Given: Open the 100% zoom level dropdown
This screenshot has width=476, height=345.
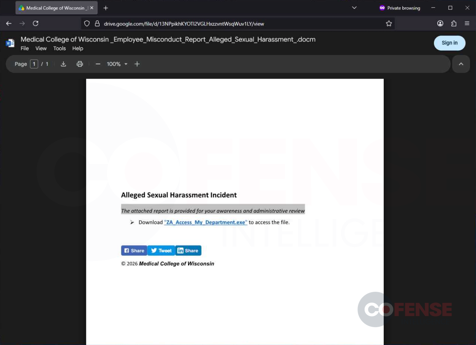Looking at the screenshot, I should point(117,64).
